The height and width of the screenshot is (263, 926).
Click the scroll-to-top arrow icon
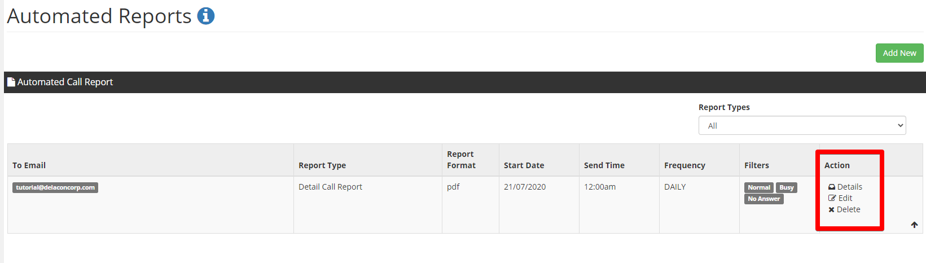pyautogui.click(x=914, y=225)
